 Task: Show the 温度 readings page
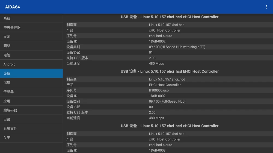[31, 82]
